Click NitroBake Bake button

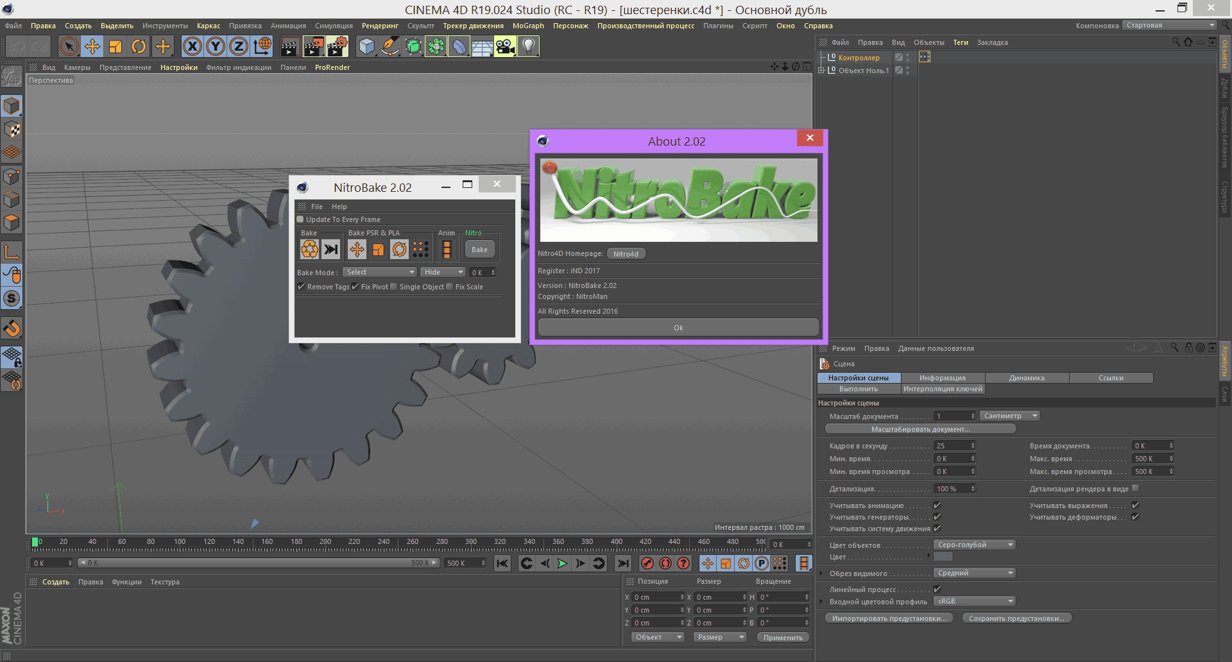(x=479, y=250)
